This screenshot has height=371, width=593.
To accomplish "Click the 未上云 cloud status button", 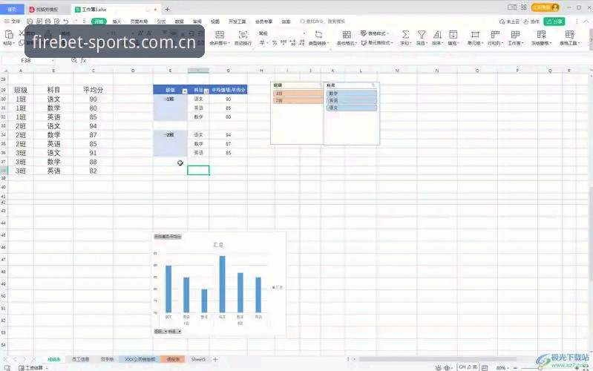I will tap(509, 22).
